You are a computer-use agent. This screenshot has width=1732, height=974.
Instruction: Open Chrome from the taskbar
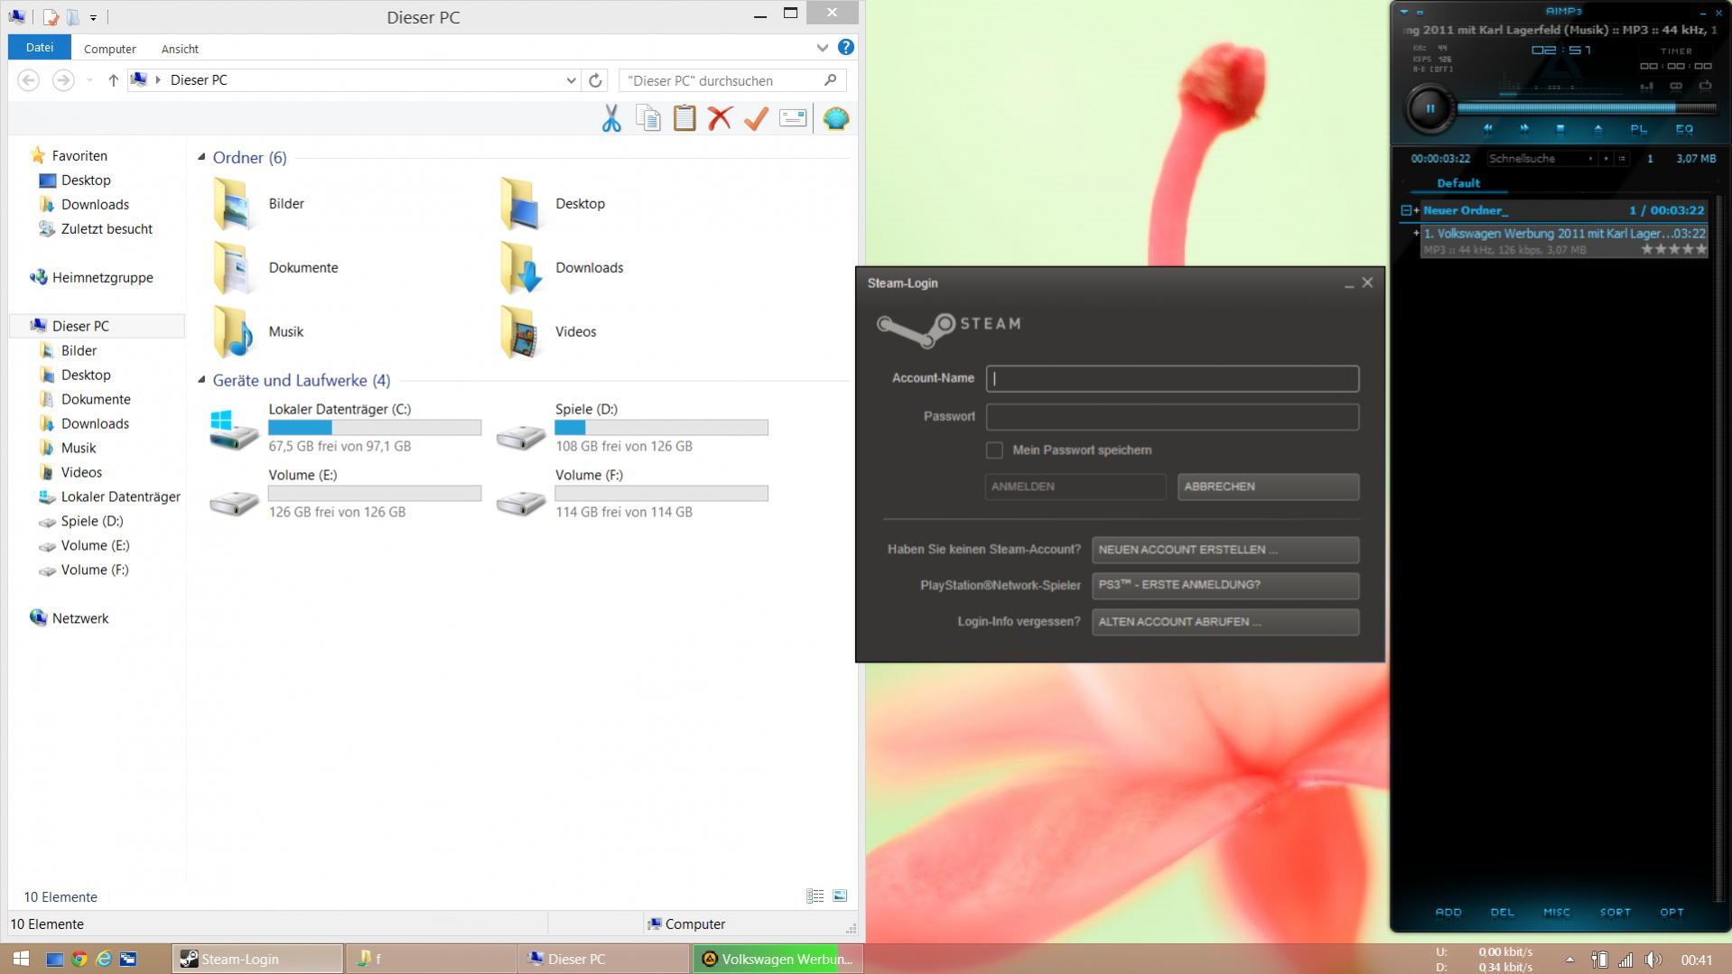point(79,960)
